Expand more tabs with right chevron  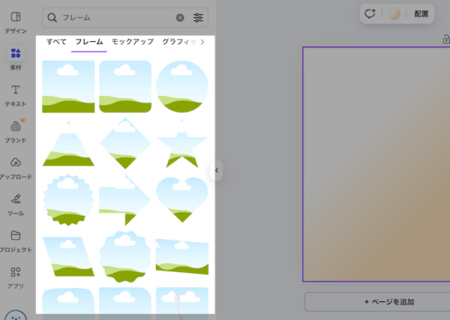[202, 42]
